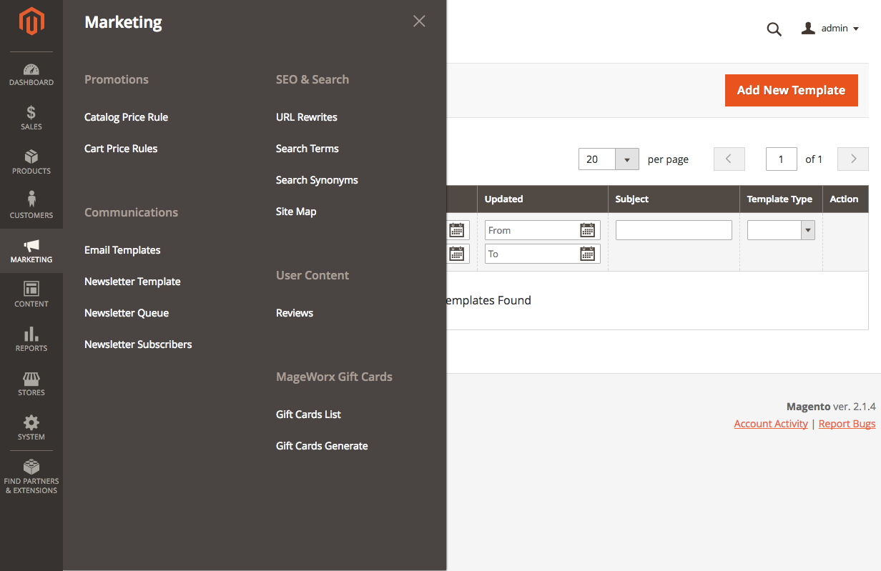The height and width of the screenshot is (571, 881).
Task: Open upper calendar icon in Added column
Action: (x=456, y=230)
